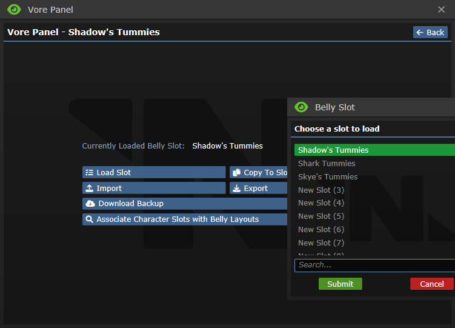The image size is (455, 328).
Task: Click the Export button
Action: pos(258,188)
